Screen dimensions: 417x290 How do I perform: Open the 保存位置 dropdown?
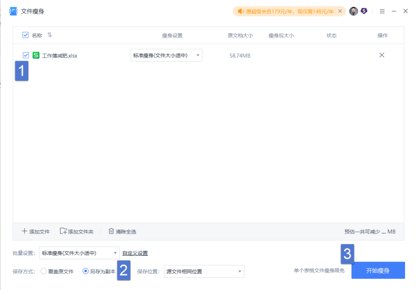coord(204,271)
